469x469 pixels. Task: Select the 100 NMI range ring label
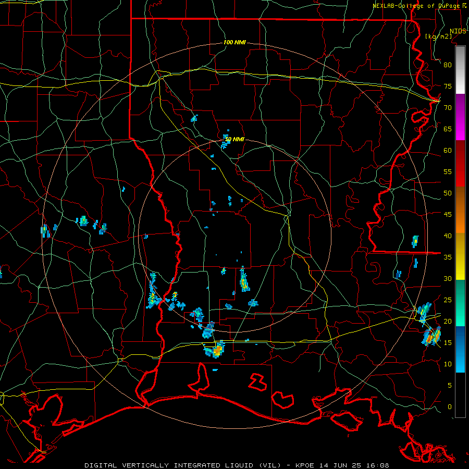(x=234, y=42)
